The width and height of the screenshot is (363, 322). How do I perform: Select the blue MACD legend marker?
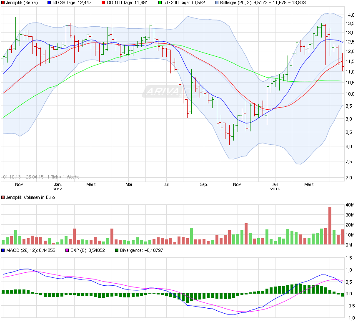[3, 250]
